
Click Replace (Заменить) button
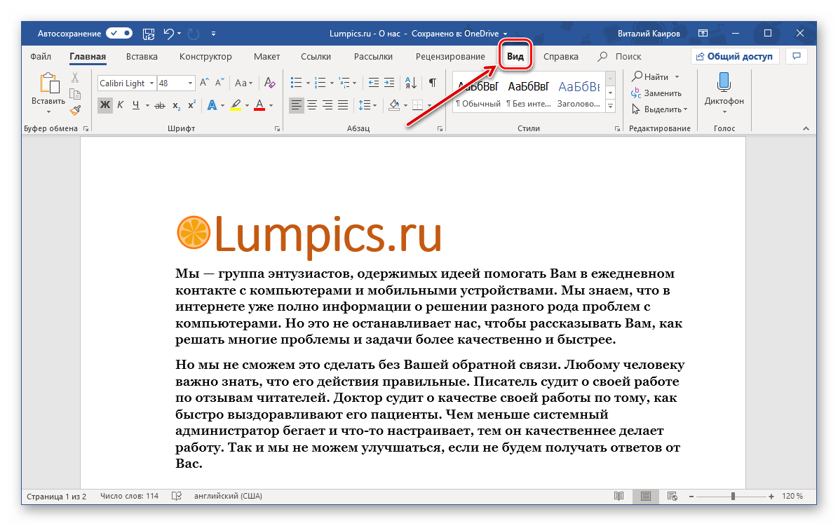(x=656, y=93)
